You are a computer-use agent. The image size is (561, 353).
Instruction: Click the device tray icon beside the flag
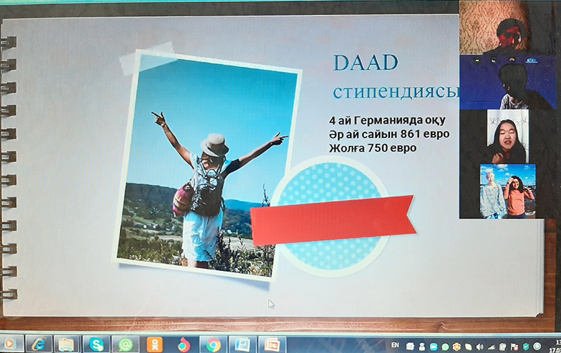point(502,346)
